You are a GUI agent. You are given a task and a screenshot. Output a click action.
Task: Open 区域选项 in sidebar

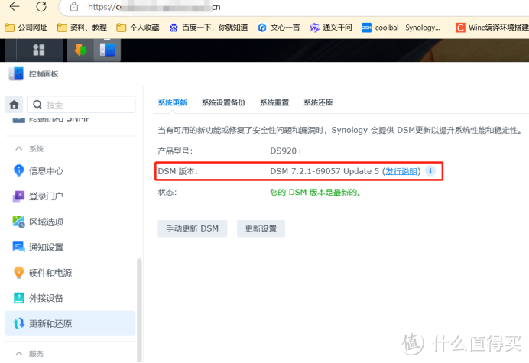tap(70, 222)
